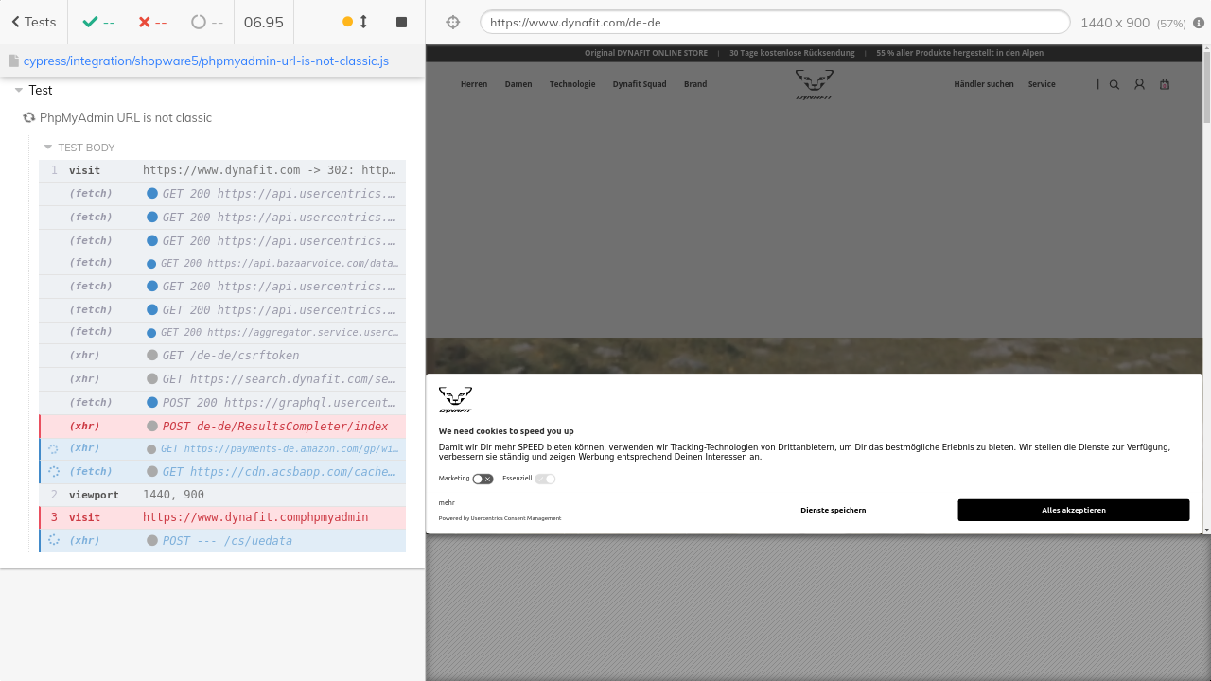Click the Dienste speichern button
This screenshot has width=1211, height=681.
833,510
